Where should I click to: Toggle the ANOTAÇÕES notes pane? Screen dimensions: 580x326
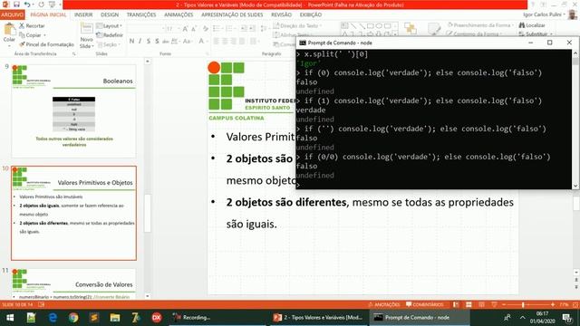click(384, 304)
